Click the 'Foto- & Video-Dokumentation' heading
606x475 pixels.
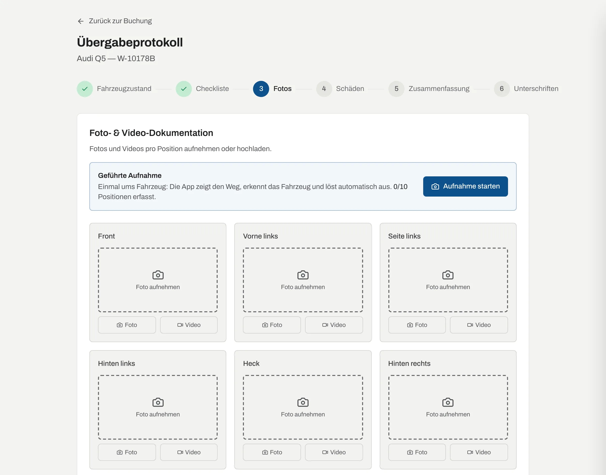point(151,133)
